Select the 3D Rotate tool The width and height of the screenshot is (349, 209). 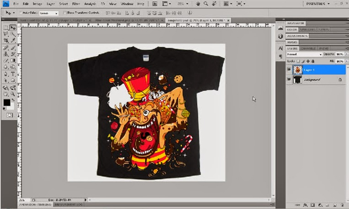click(6, 88)
